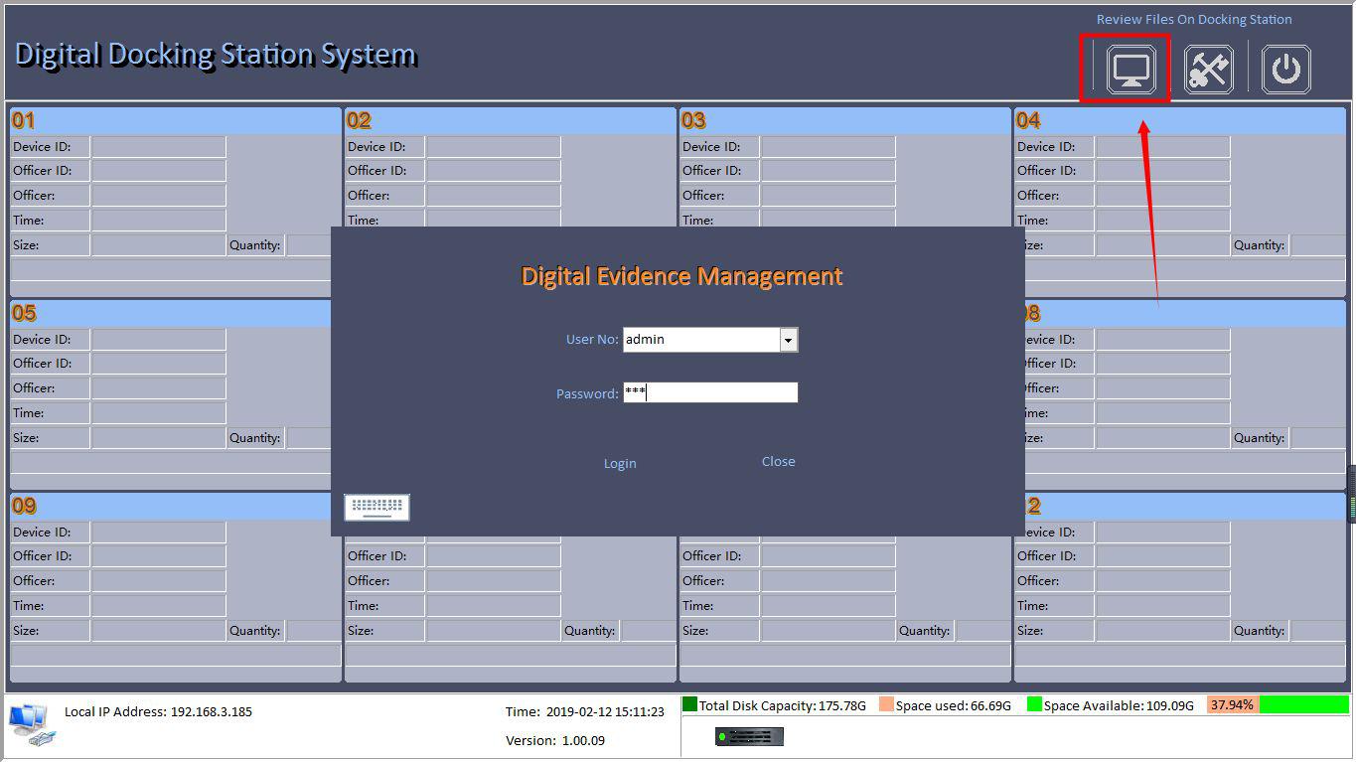Open the wrench and tools settings icon
This screenshot has width=1356, height=762.
[x=1209, y=70]
